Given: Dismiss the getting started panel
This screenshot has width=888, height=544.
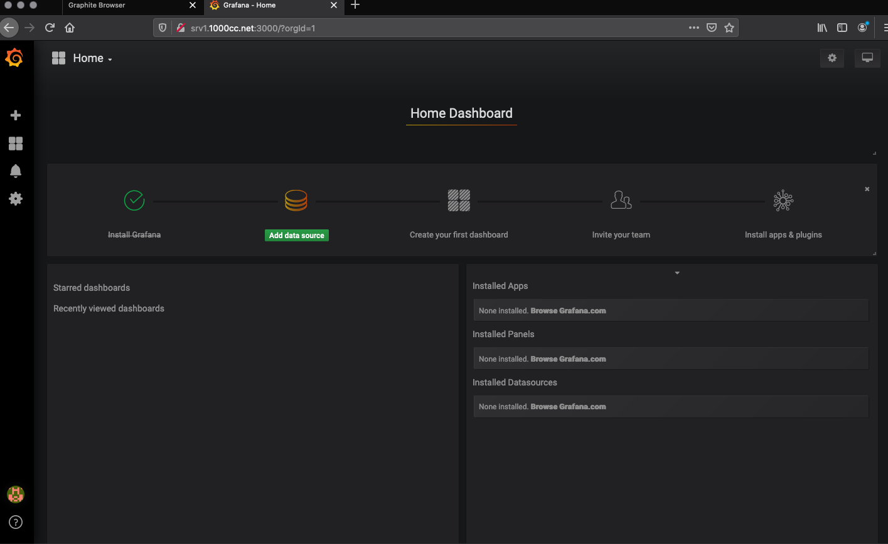Looking at the screenshot, I should (x=867, y=189).
